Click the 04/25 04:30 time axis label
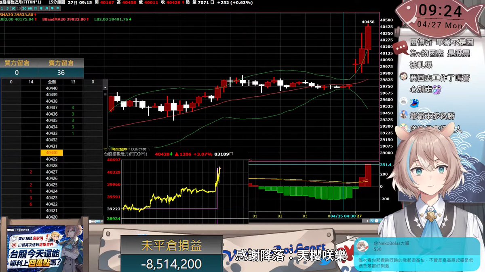The height and width of the screenshot is (272, 485). pyautogui.click(x=343, y=216)
